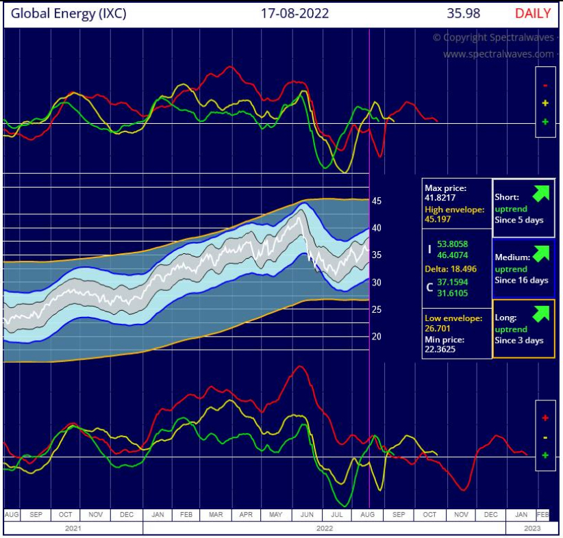Open the Global Energy (IXC) title
Screen dimensions: 563x538
click(68, 13)
